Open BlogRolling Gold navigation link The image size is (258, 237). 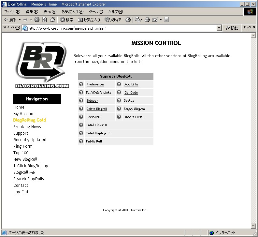click(x=29, y=120)
